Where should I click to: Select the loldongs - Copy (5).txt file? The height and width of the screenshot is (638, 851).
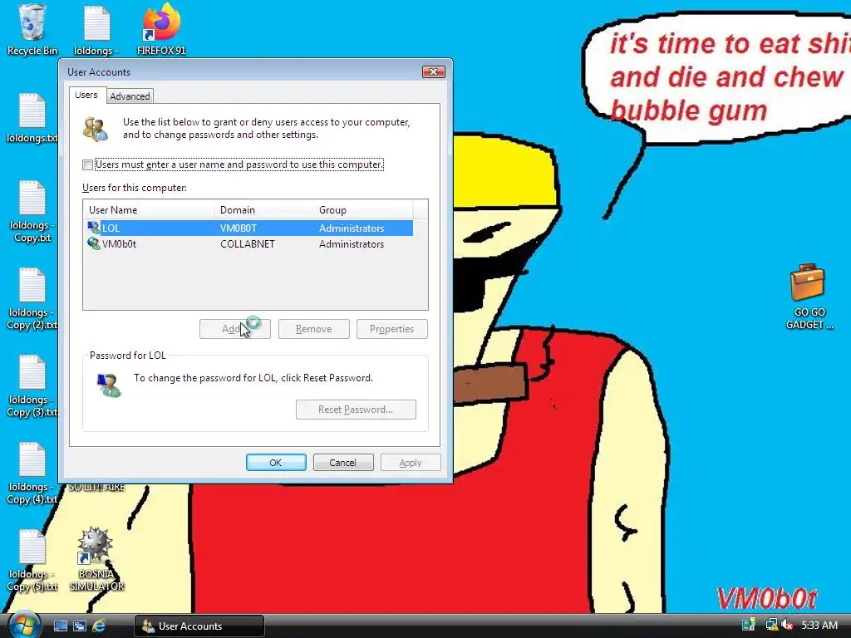point(32,561)
